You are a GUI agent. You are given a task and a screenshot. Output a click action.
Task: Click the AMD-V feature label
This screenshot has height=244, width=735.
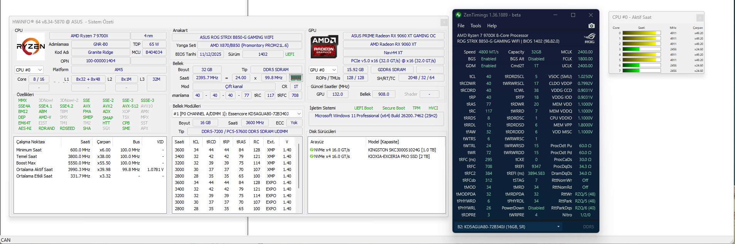[x=45, y=117]
